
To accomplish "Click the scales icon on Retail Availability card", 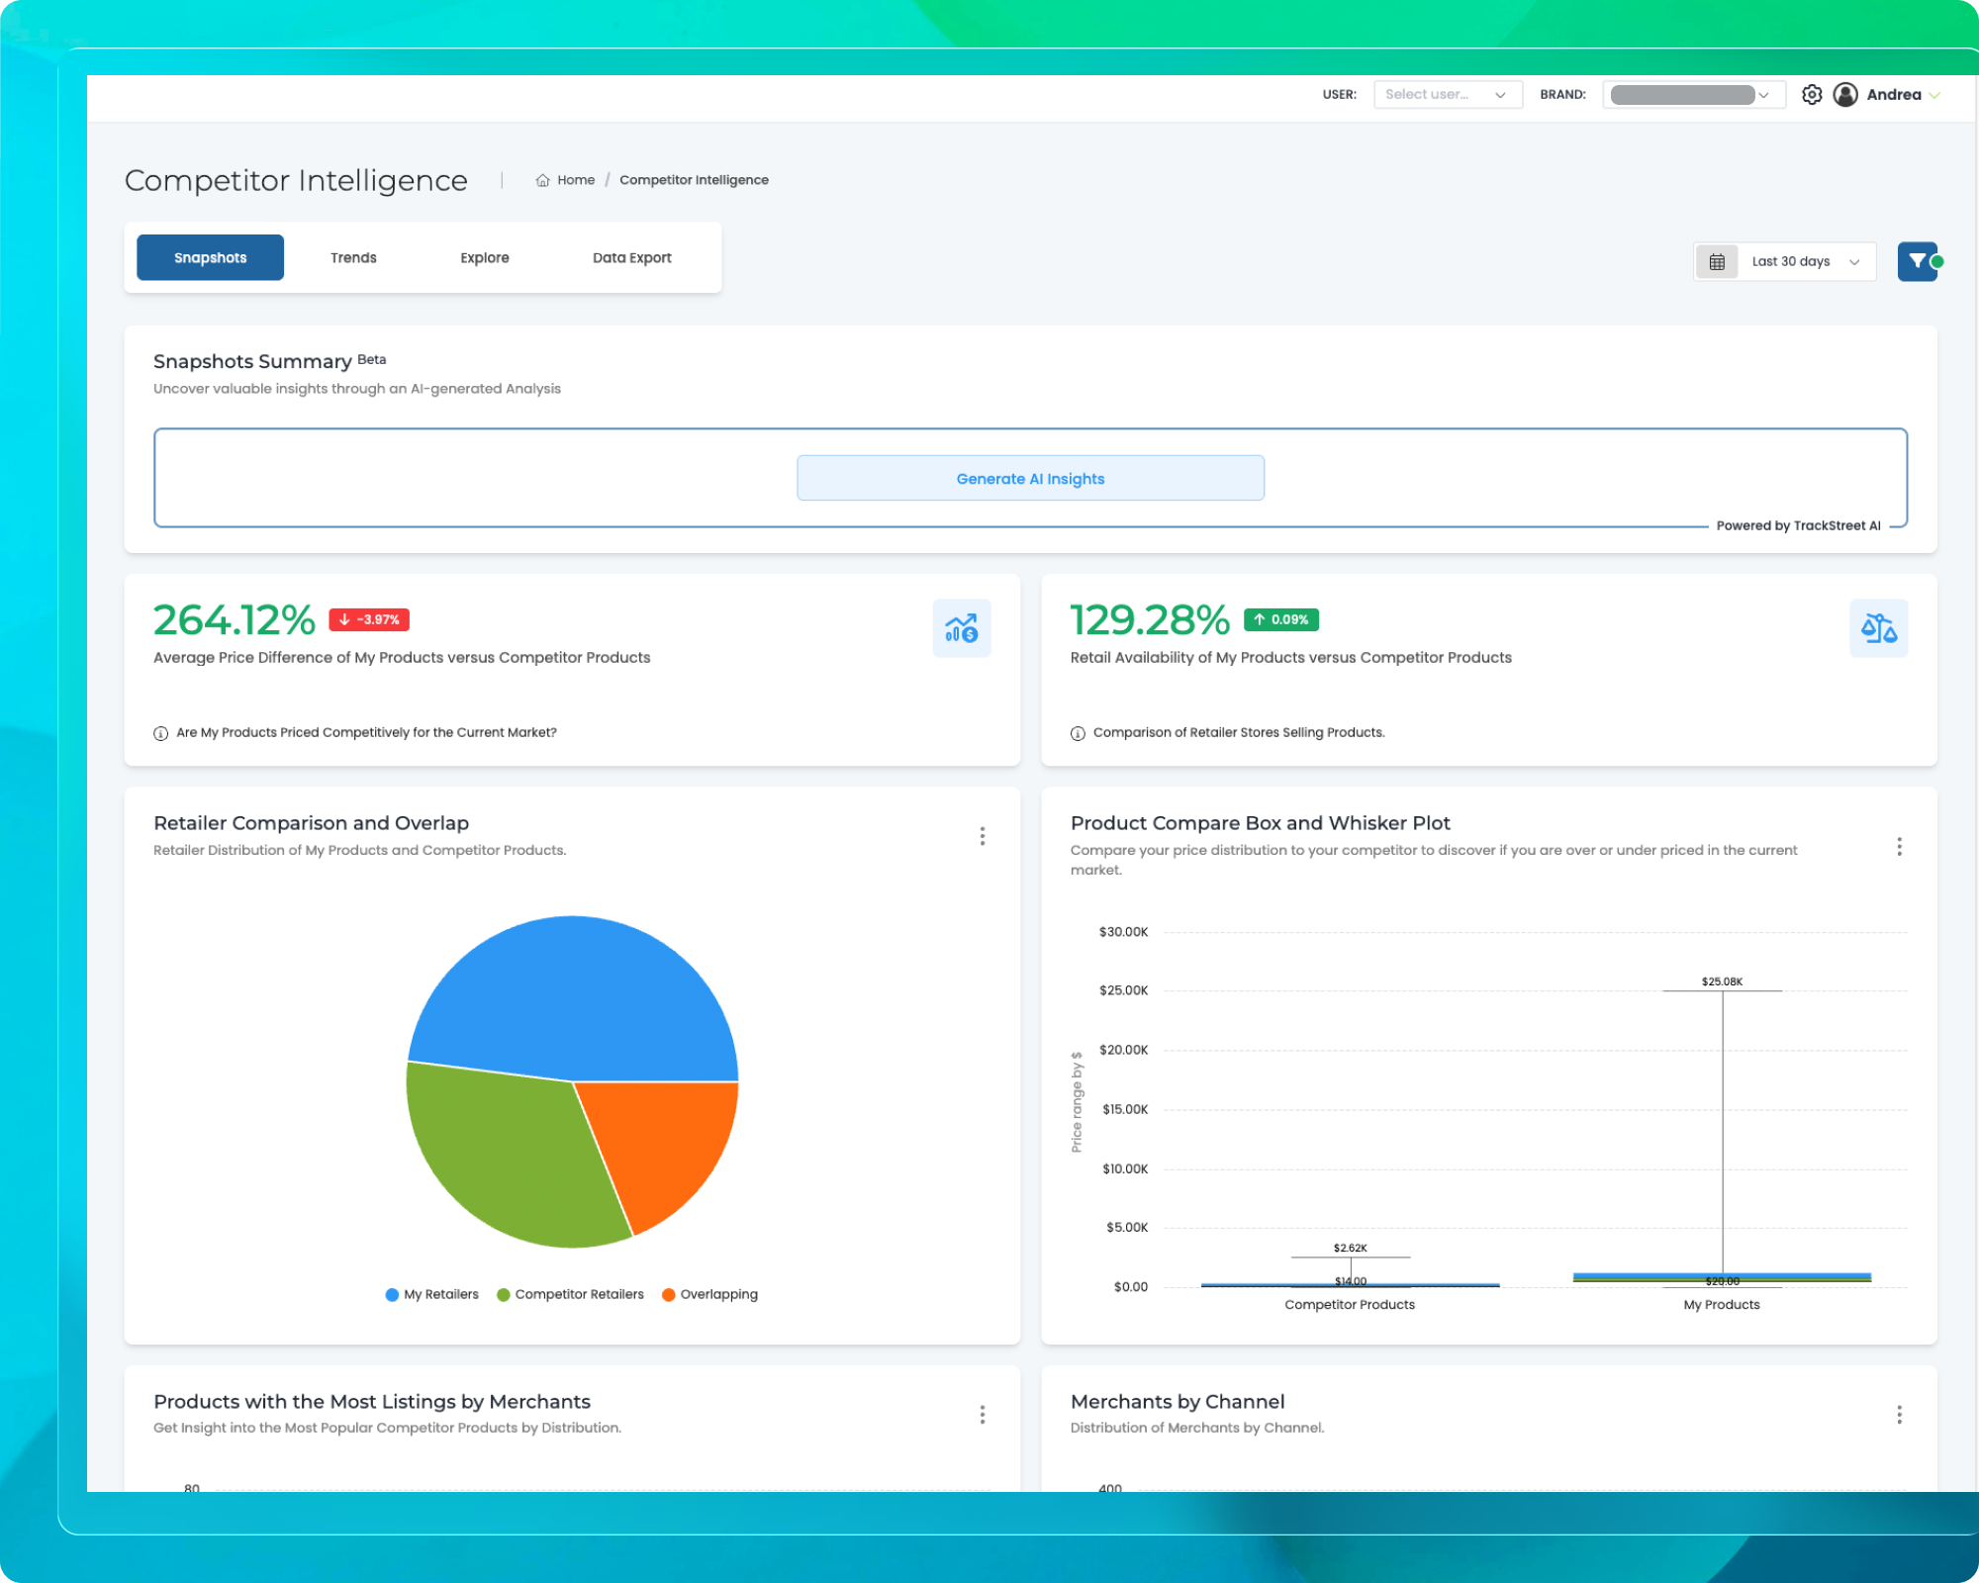I will [x=1878, y=627].
